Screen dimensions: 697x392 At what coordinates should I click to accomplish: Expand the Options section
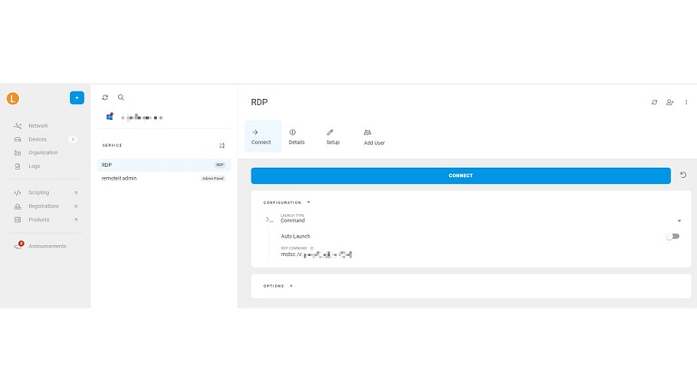(x=278, y=286)
